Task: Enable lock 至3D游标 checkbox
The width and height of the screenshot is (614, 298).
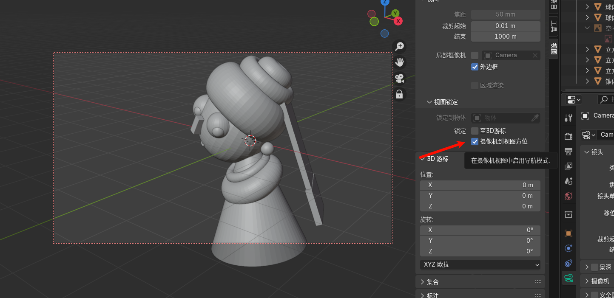Action: click(x=475, y=131)
